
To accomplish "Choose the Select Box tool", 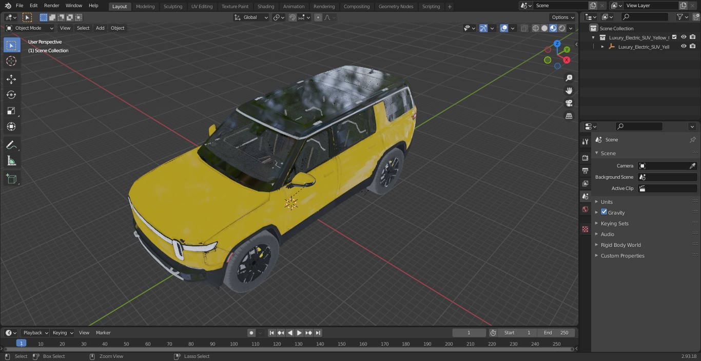I will coord(11,45).
